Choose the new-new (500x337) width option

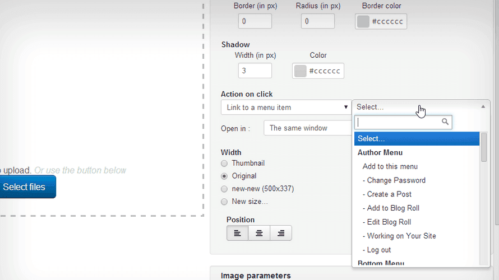224,189
